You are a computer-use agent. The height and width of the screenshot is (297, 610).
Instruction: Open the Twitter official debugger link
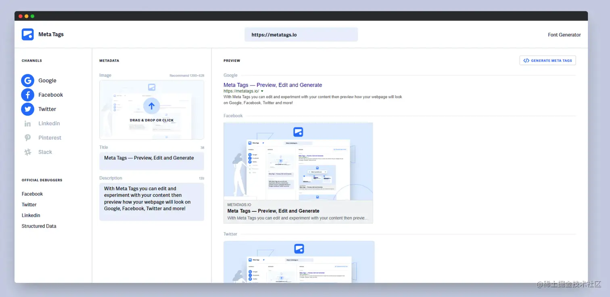pyautogui.click(x=29, y=205)
